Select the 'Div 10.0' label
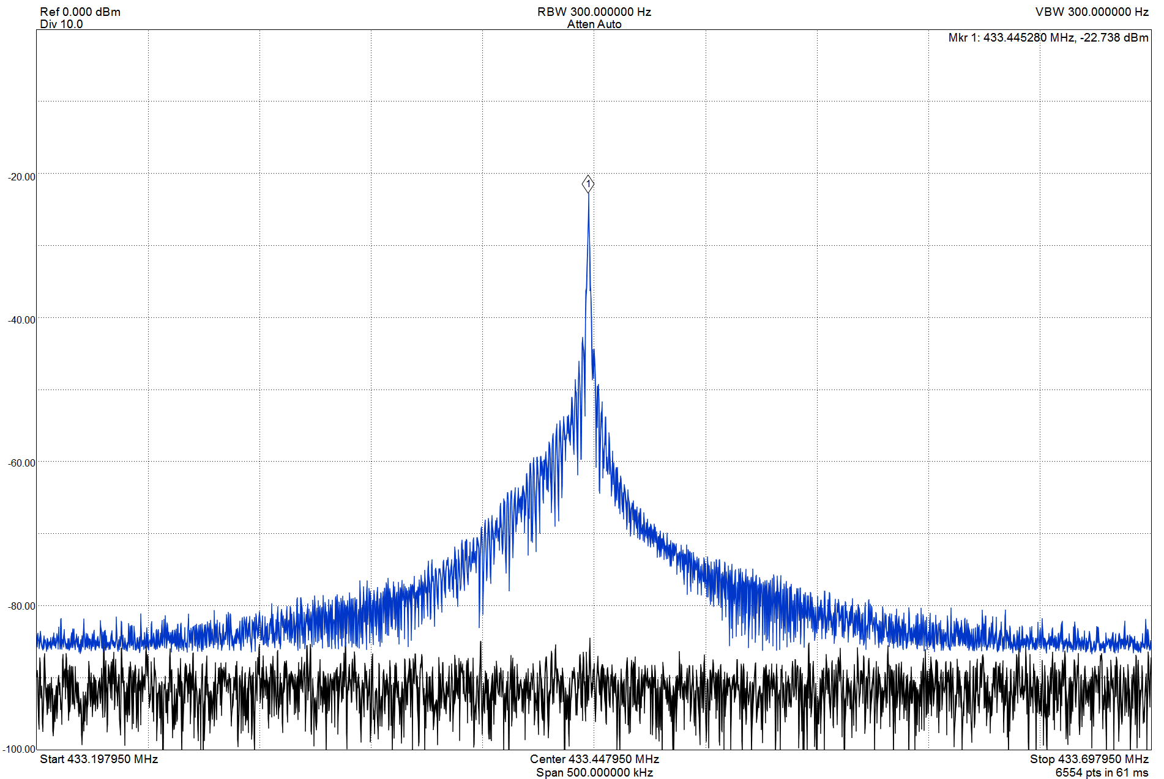Viewport: 1164px width, 779px height. click(61, 24)
